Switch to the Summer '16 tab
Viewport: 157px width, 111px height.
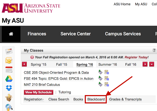[x=108, y=65]
